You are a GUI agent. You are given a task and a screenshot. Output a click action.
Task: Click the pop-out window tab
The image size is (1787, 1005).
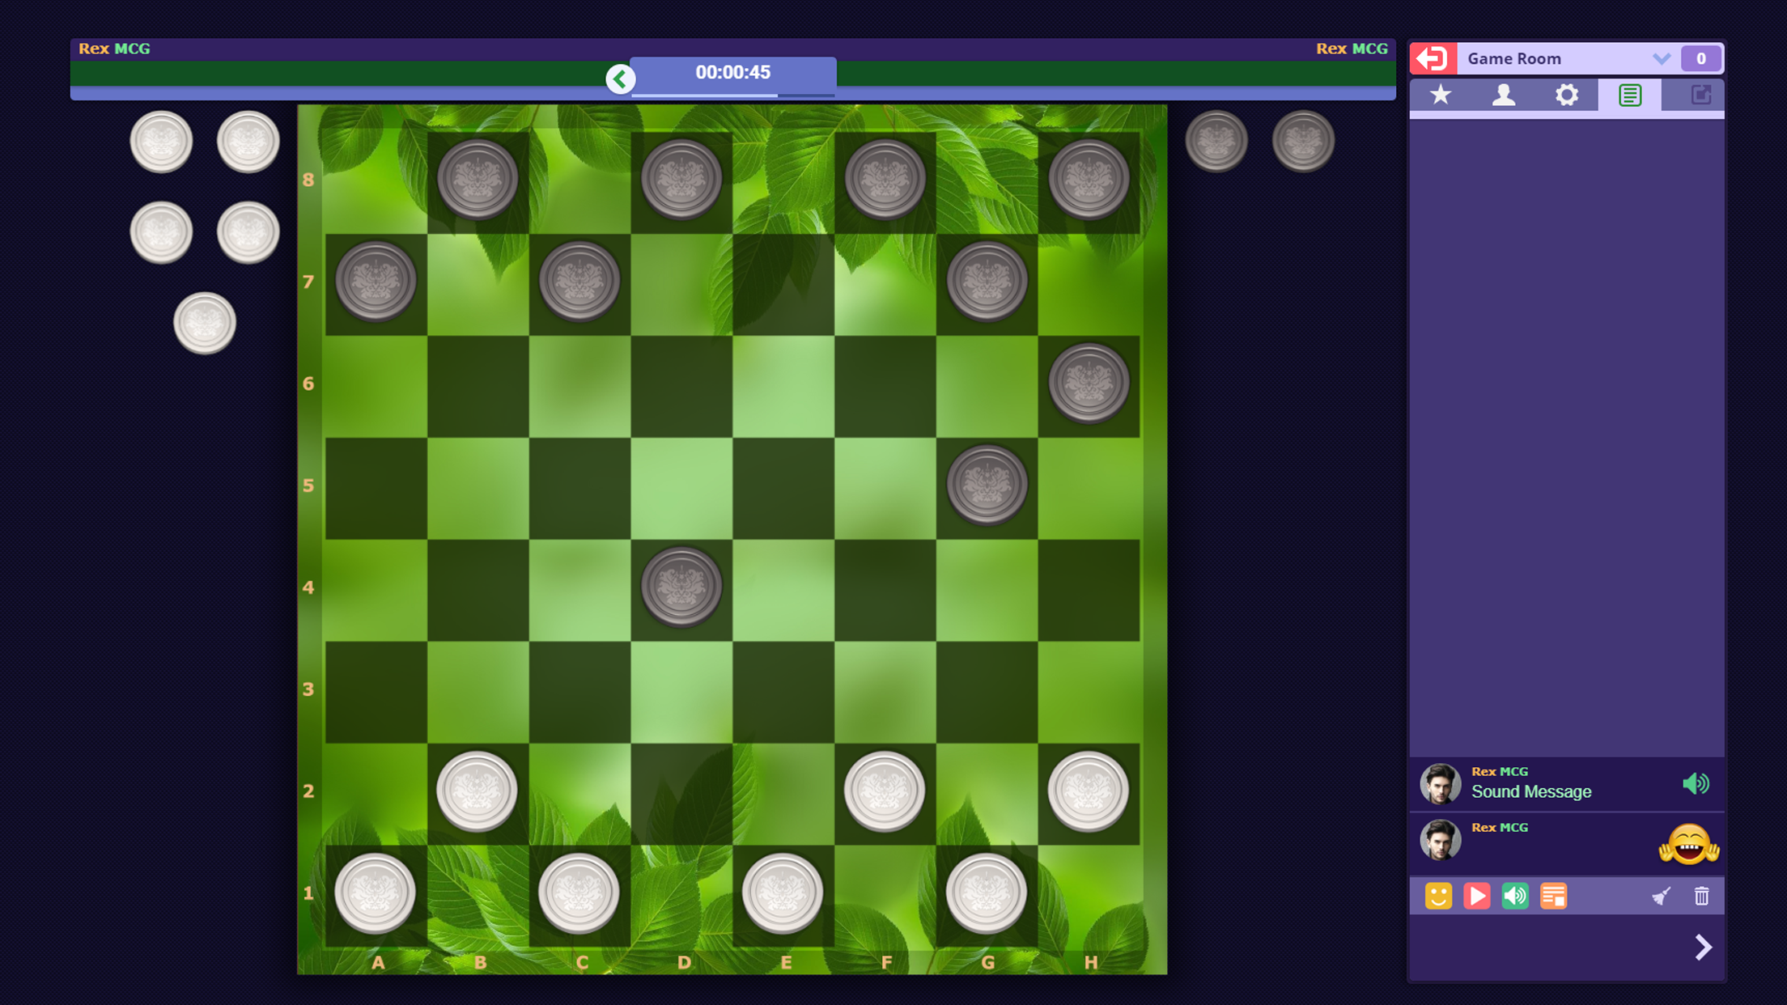tap(1700, 95)
